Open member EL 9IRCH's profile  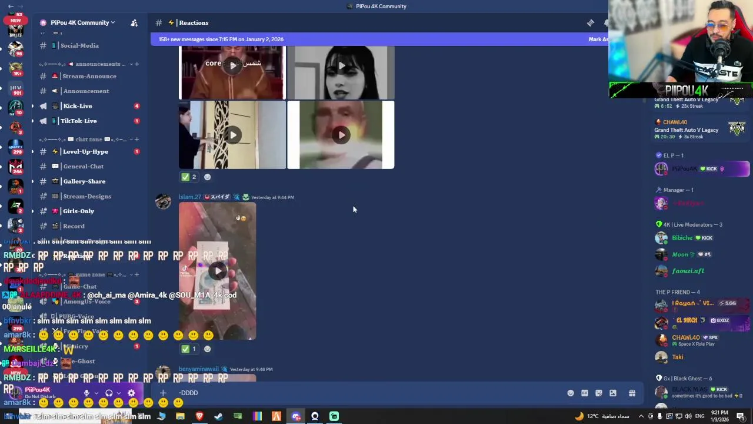pyautogui.click(x=701, y=323)
